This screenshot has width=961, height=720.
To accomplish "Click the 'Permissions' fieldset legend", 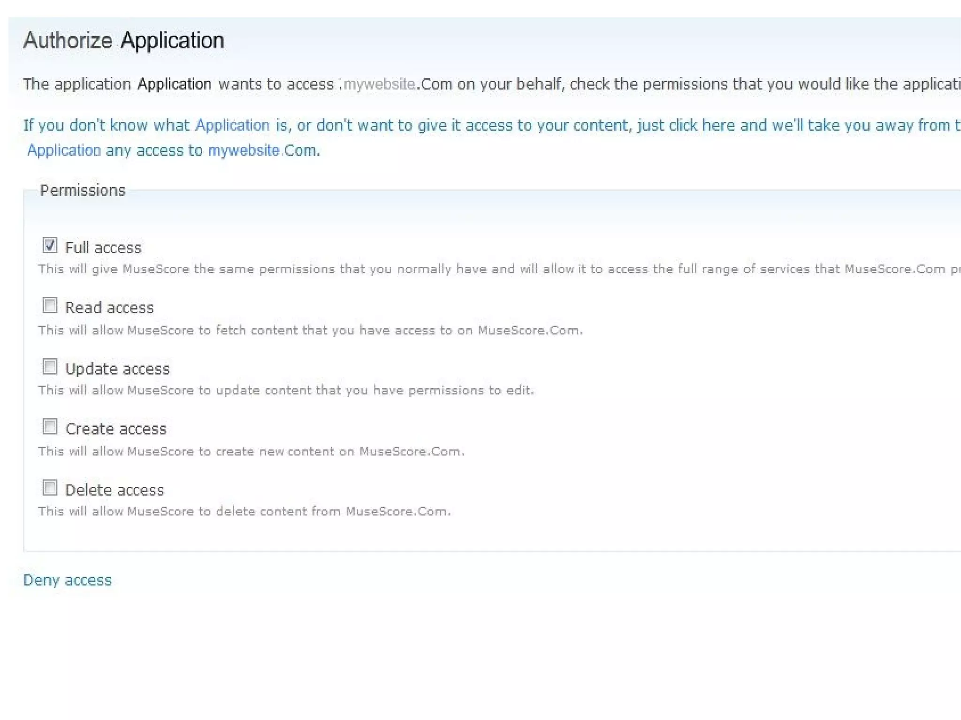I will 83,190.
